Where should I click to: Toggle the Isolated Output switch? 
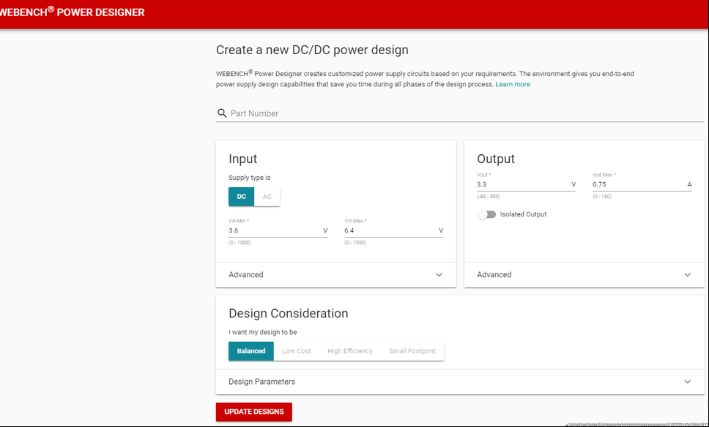pyautogui.click(x=486, y=214)
